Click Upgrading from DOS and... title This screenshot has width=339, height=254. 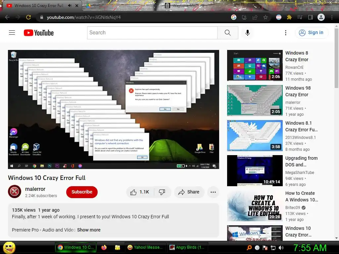click(301, 161)
